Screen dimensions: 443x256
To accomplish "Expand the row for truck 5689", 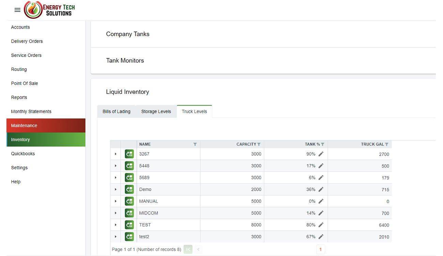I will coord(116,177).
